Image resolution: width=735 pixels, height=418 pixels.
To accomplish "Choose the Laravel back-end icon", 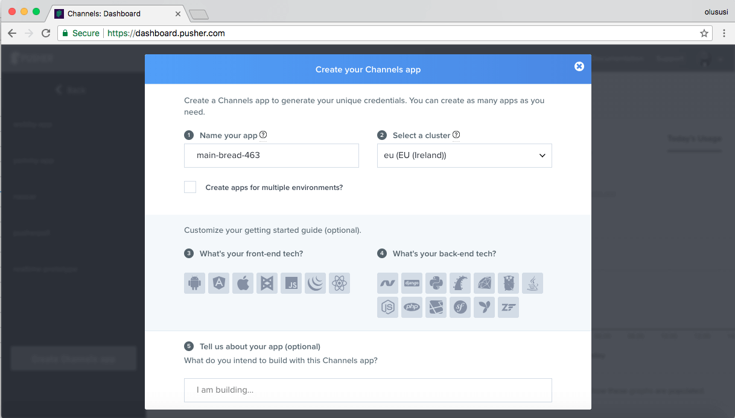I will click(x=436, y=307).
